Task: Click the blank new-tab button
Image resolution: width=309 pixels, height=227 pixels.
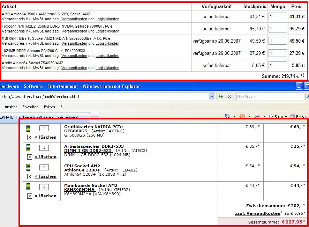Action: tap(95, 117)
